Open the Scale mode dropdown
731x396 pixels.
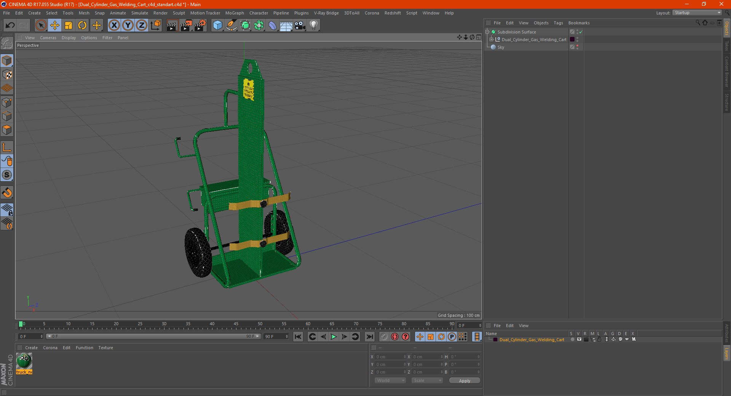[427, 380]
